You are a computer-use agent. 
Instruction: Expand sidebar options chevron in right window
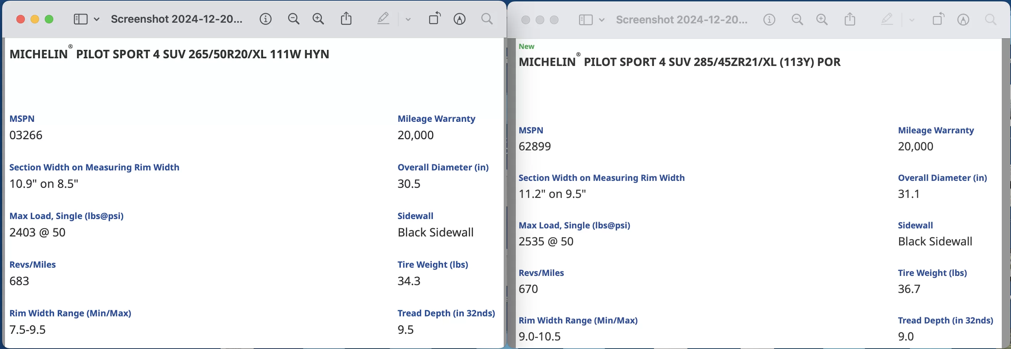click(x=602, y=20)
